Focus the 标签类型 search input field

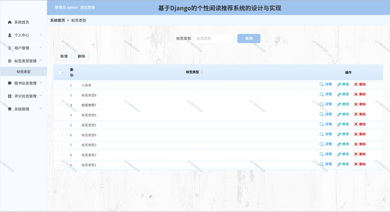pyautogui.click(x=213, y=38)
